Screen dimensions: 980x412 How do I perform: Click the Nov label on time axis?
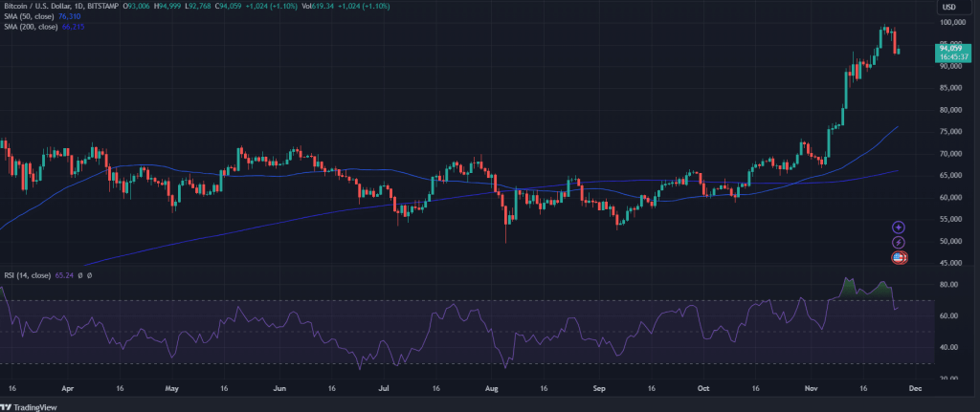[x=813, y=388]
